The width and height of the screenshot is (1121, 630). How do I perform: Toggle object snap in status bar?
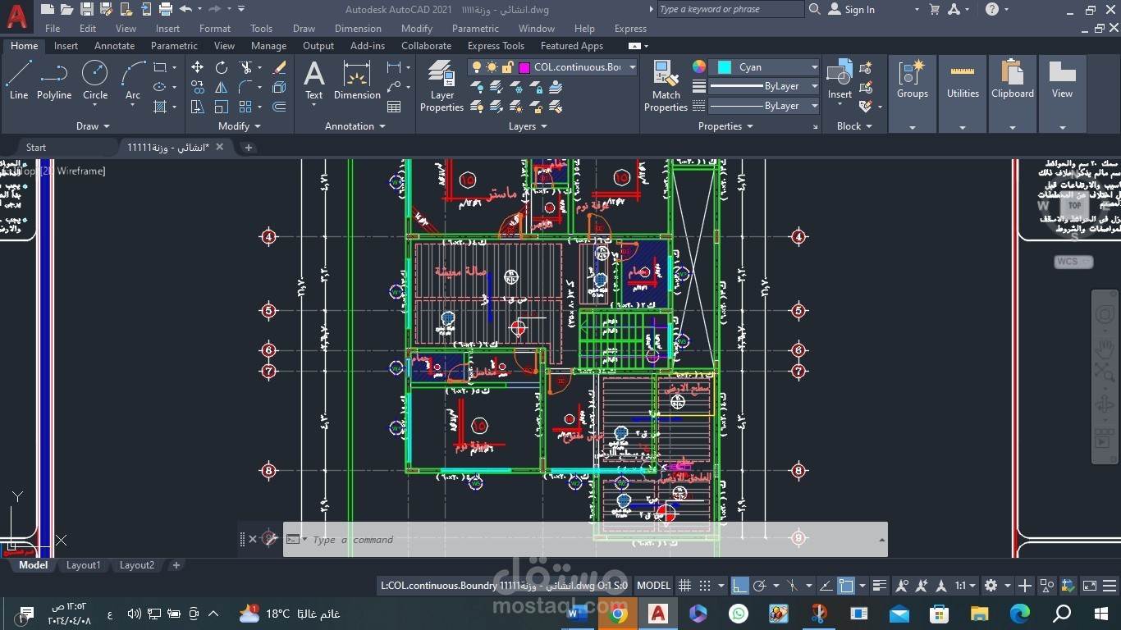click(x=846, y=586)
